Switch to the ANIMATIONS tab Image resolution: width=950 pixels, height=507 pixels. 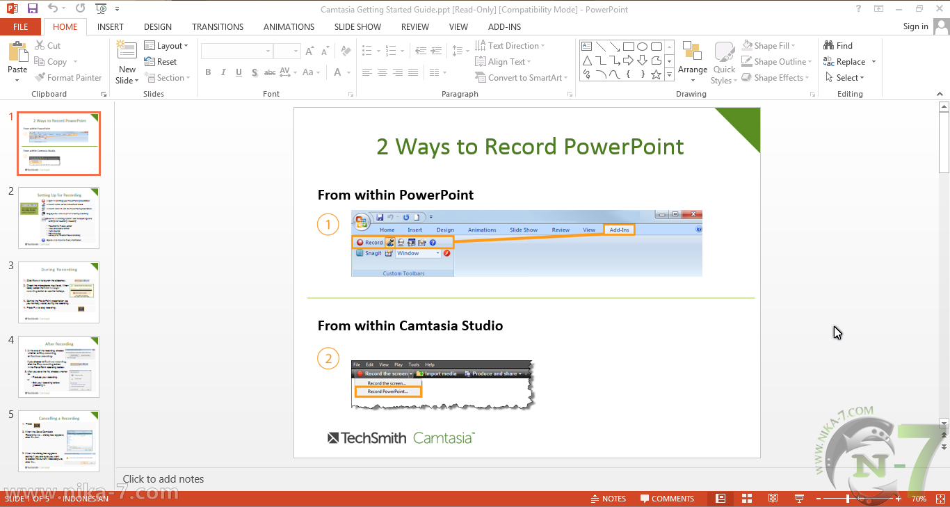click(289, 27)
